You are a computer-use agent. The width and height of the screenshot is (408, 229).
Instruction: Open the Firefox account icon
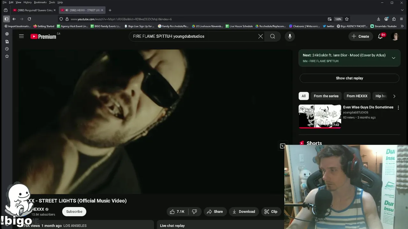[x=386, y=19]
